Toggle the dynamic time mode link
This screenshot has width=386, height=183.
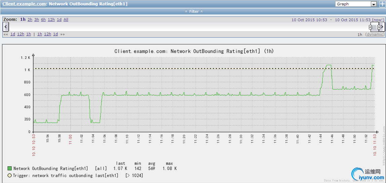pyautogui.click(x=375, y=35)
